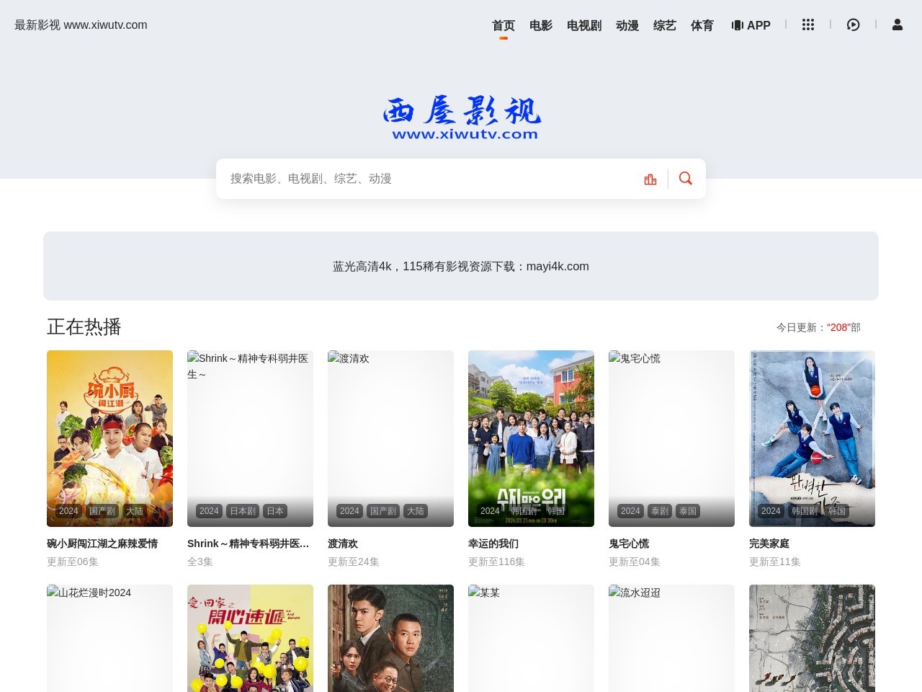The image size is (922, 692).
Task: Open the watch history play icon
Action: click(853, 25)
